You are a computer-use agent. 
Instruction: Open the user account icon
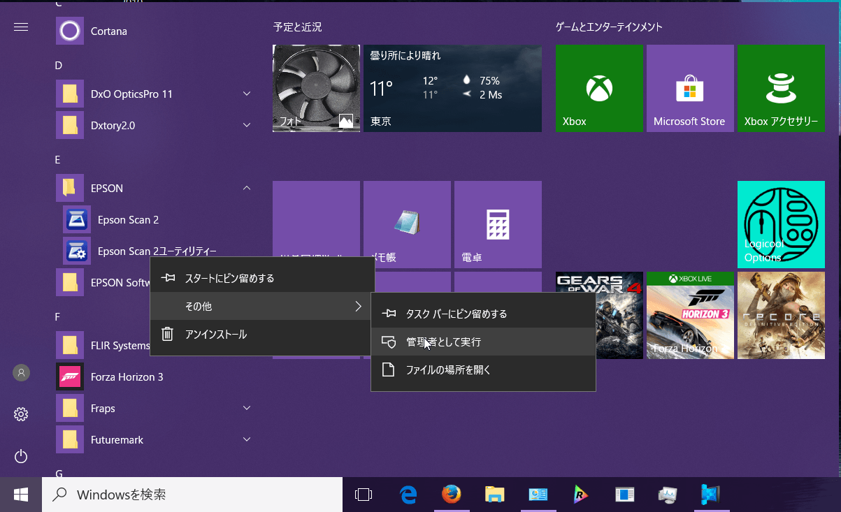pos(21,372)
